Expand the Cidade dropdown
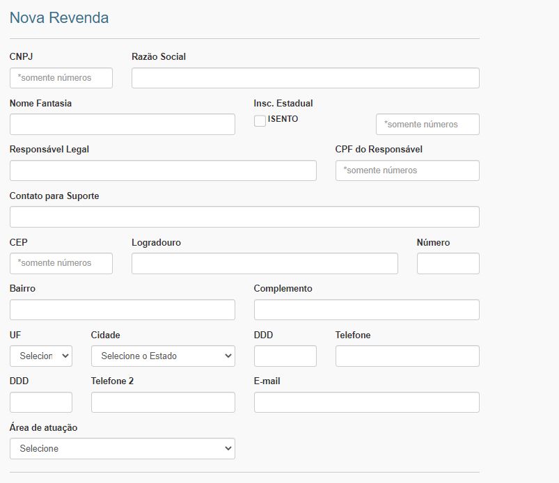This screenshot has height=483, width=559. point(163,356)
